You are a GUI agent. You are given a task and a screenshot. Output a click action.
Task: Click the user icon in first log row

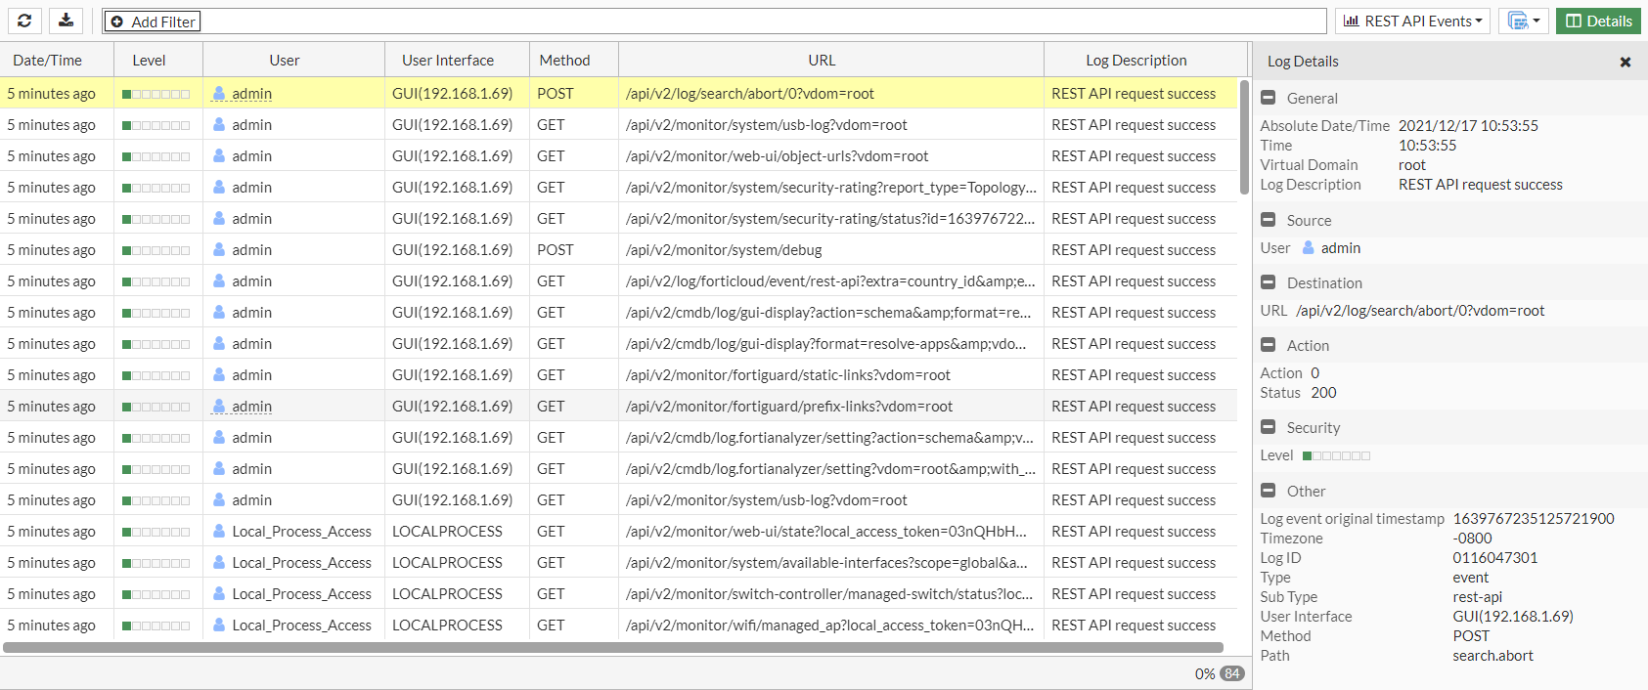coord(219,94)
